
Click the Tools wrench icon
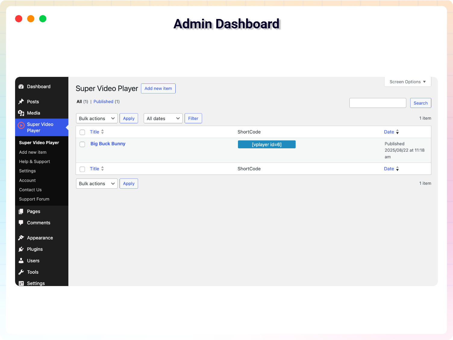pos(21,272)
